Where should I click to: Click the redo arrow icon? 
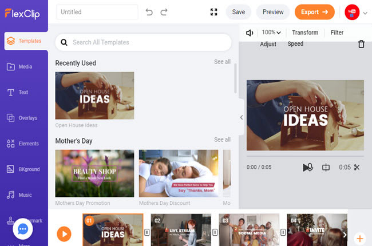tap(164, 12)
